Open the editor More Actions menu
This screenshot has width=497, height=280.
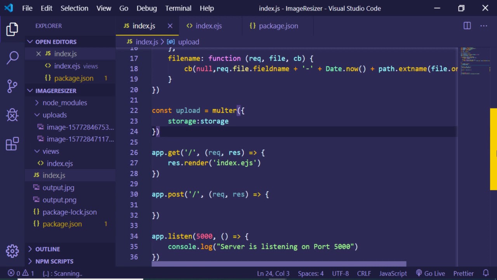pos(483,26)
